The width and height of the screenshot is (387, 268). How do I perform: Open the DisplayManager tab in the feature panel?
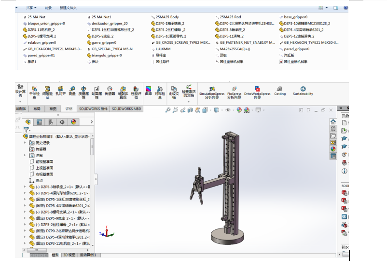pyautogui.click(x=74, y=122)
